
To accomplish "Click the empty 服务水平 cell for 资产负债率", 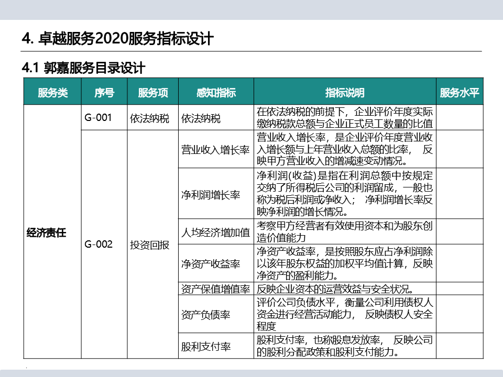I will tap(460, 314).
